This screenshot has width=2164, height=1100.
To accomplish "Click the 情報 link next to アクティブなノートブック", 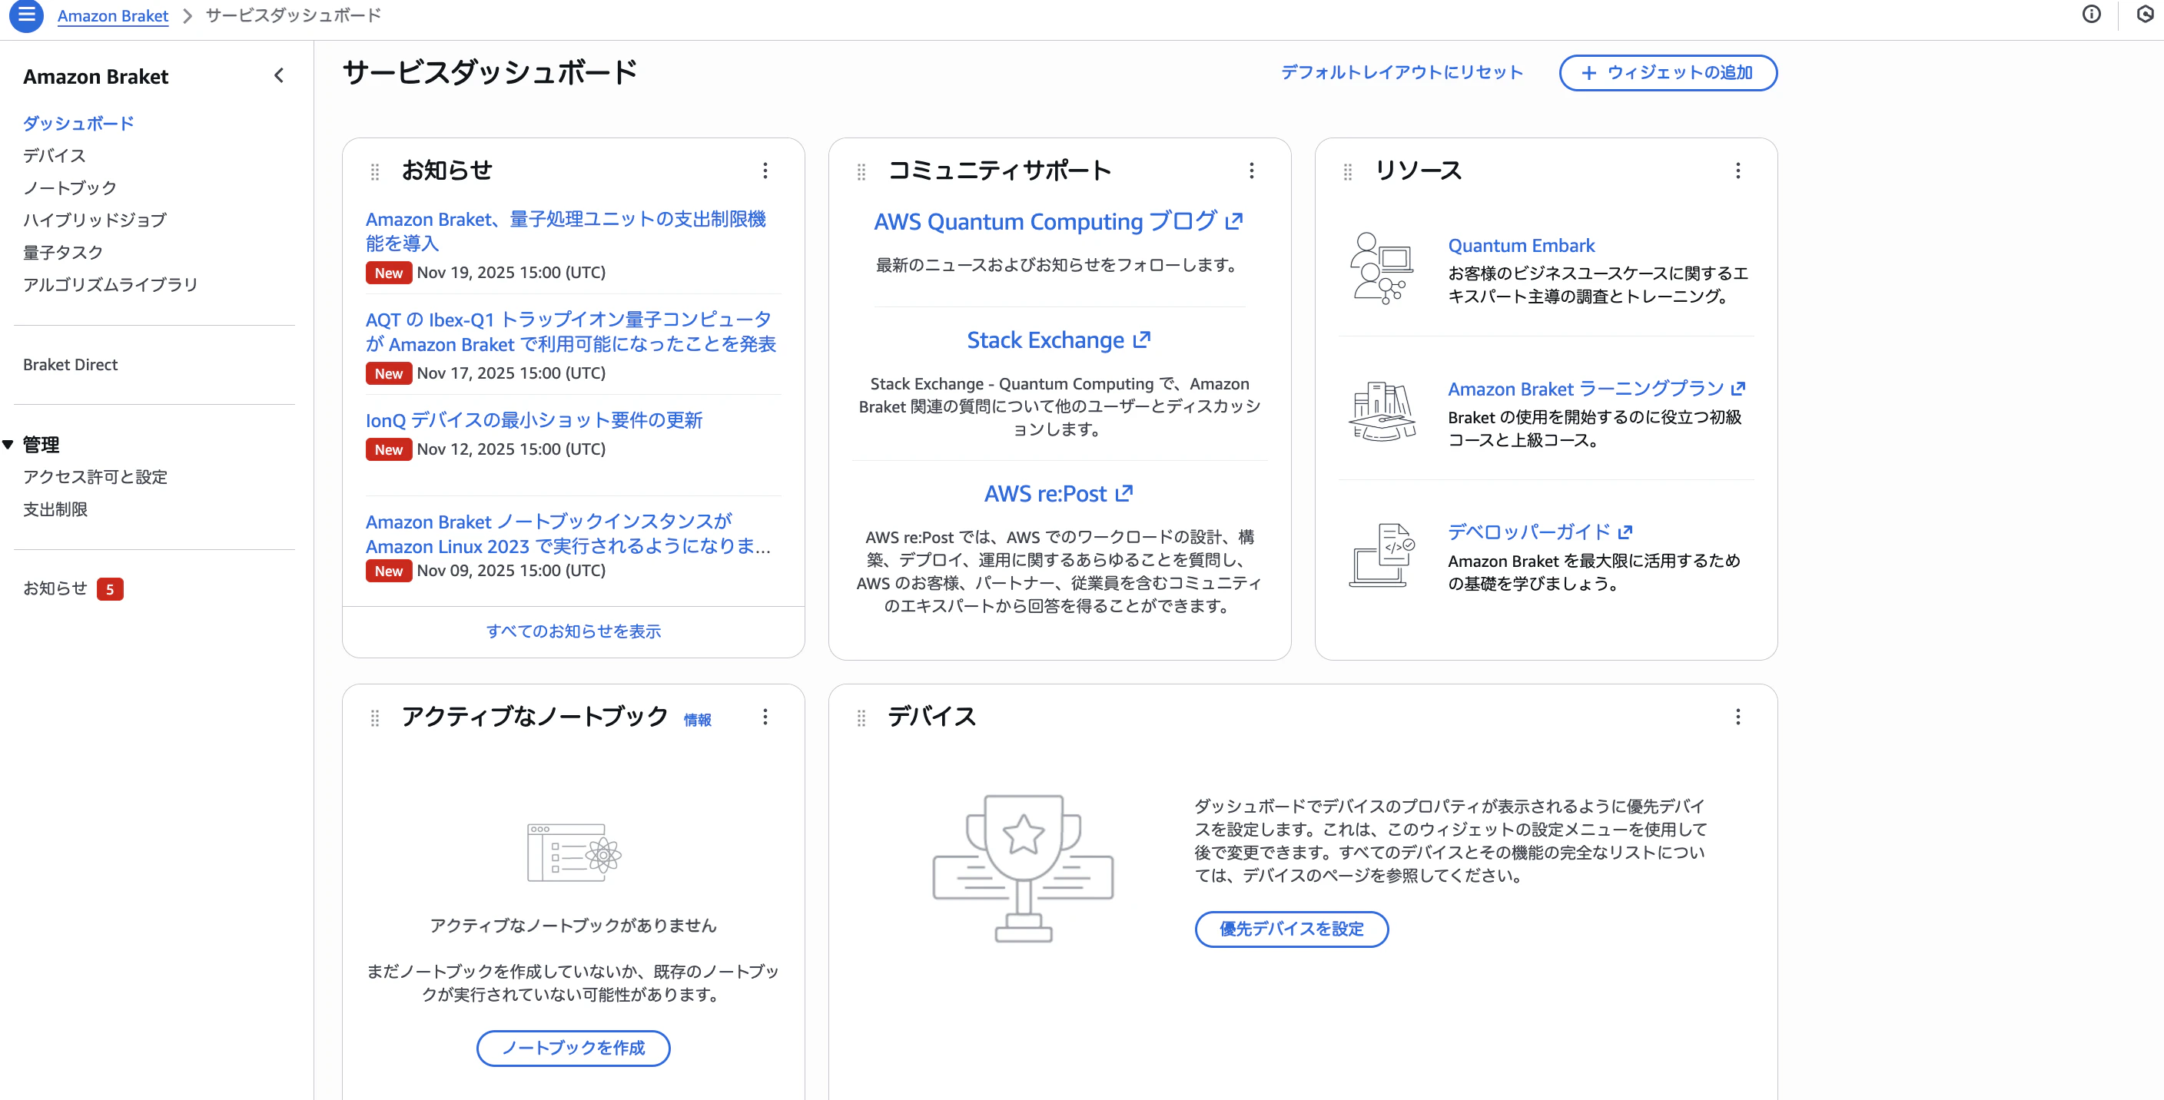I will pos(697,721).
